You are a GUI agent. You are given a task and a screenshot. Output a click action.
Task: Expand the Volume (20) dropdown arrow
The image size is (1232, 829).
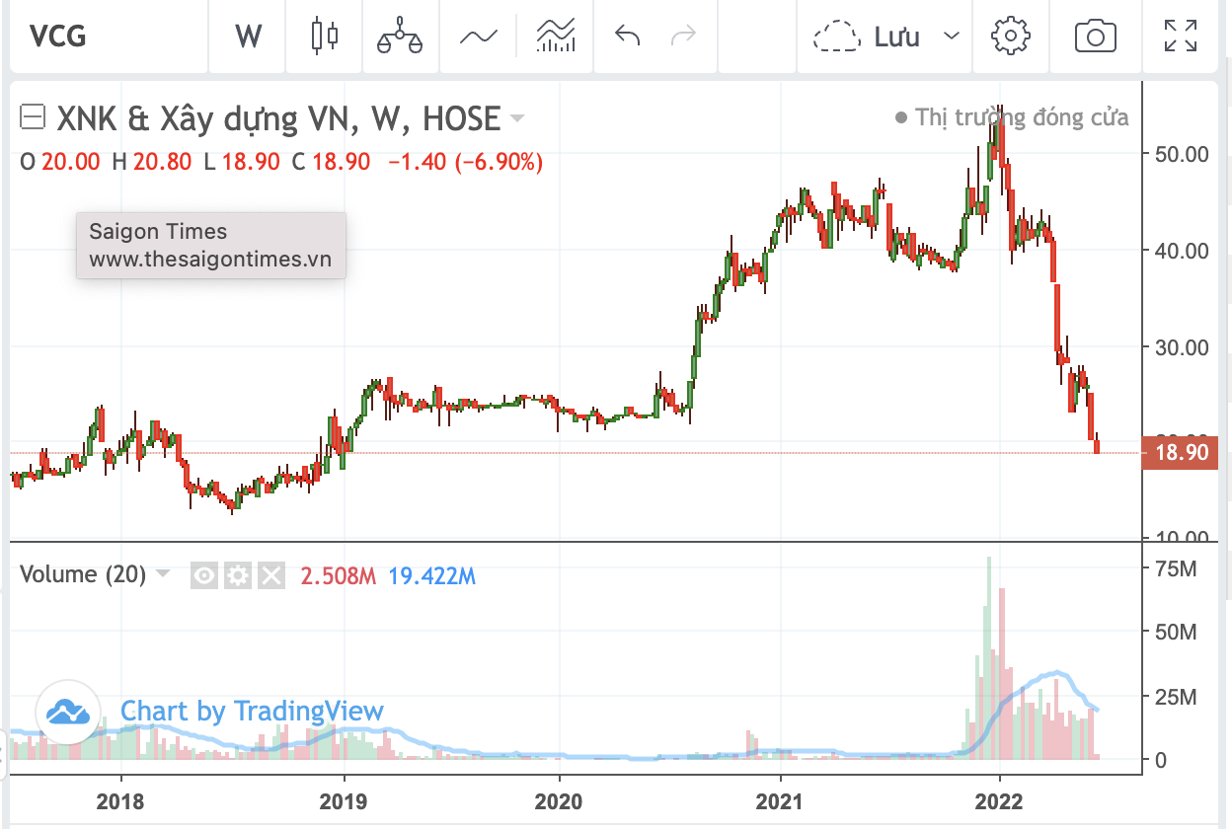(x=163, y=574)
